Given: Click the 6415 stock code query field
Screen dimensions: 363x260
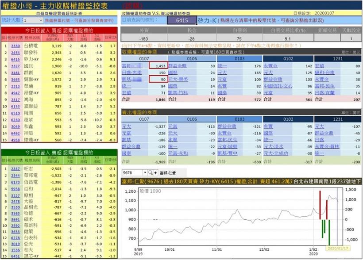Looking at the screenshot, I should pos(182,20).
